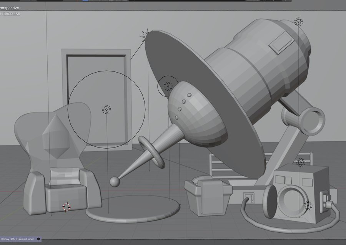Open the 'birthday 33% discount now!' banner
Image resolution: width=346 pixels, height=245 pixels.
coord(17,239)
